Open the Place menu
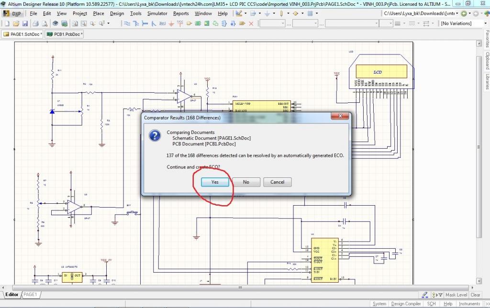Image resolution: width=490 pixels, height=308 pixels. click(99, 13)
